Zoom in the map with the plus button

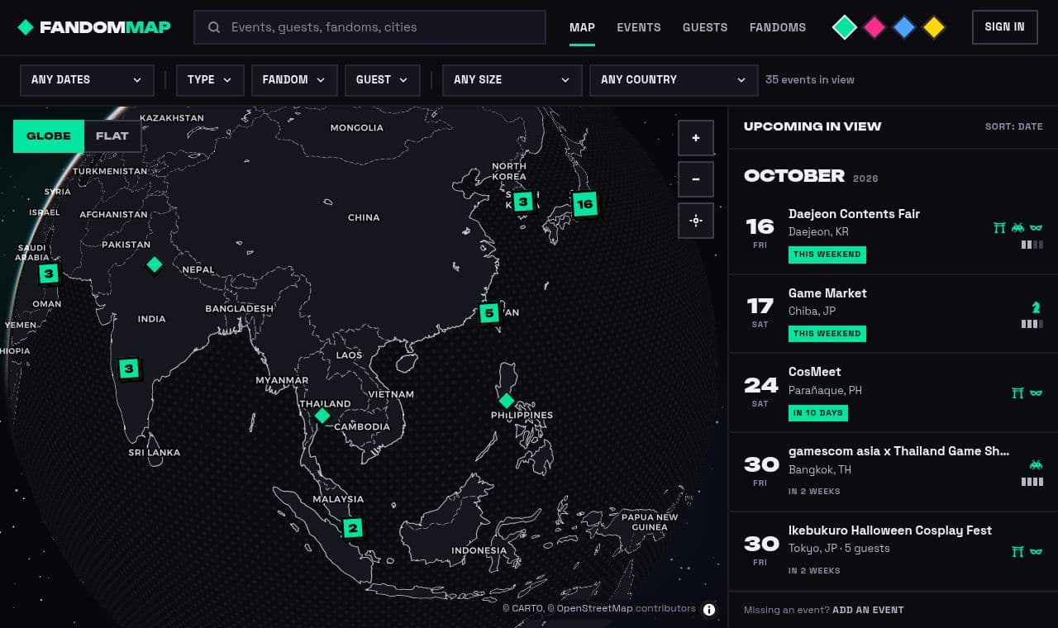click(696, 138)
